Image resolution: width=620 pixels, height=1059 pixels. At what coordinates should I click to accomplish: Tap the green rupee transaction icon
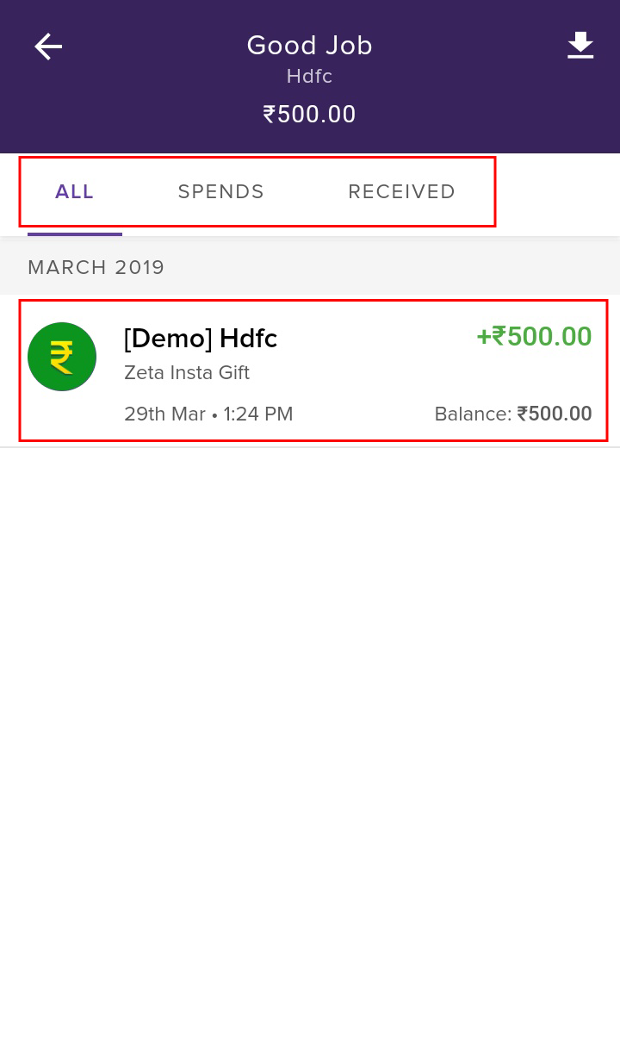[62, 357]
